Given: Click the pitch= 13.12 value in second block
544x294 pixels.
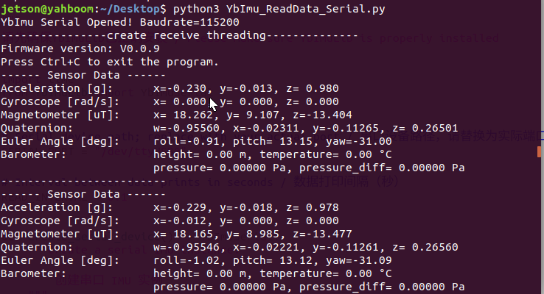Looking at the screenshot, I should click(276, 260).
